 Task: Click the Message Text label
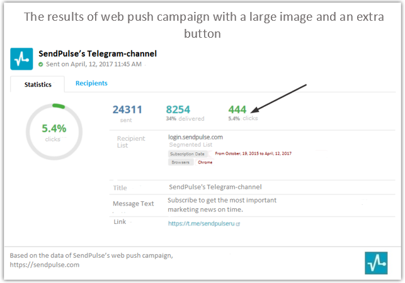(x=134, y=204)
